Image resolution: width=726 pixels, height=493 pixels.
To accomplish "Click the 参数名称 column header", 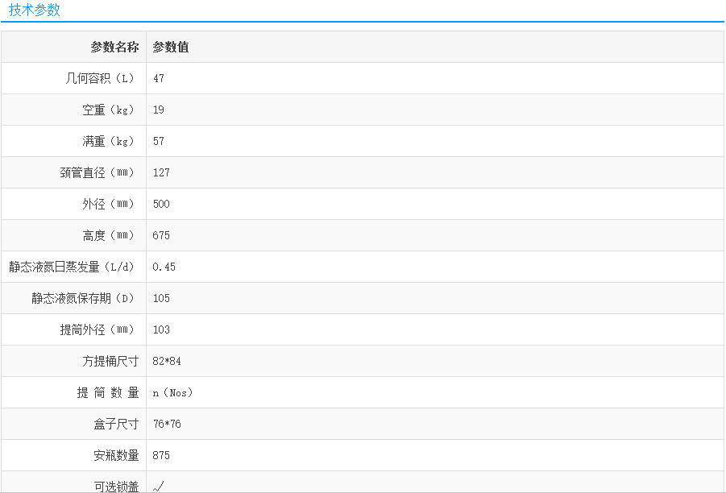I will pyautogui.click(x=114, y=48).
